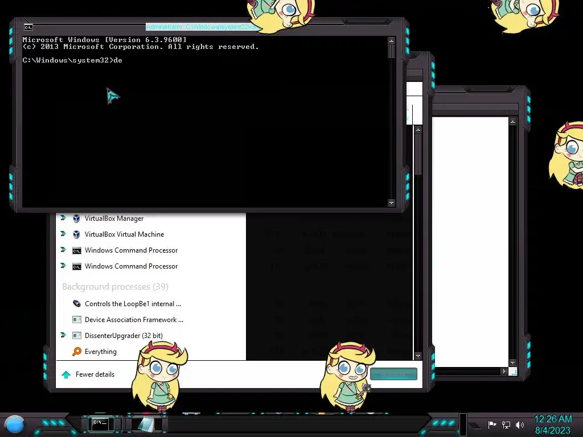Select the VirtualBox Manager process icon
583x437 pixels.
coord(77,218)
